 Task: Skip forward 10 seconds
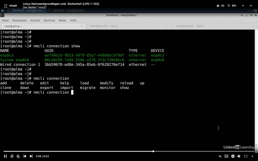click(18, 156)
